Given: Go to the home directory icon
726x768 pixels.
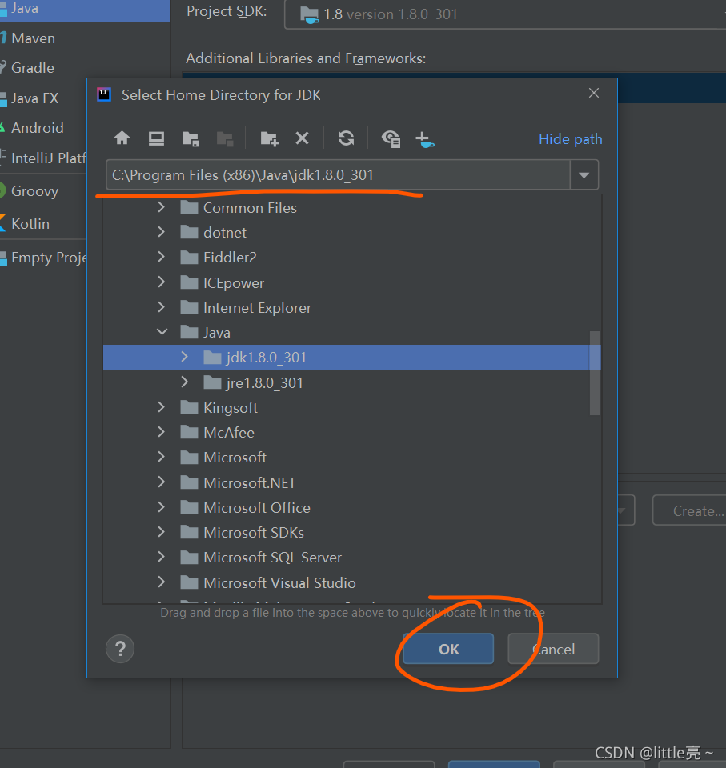Looking at the screenshot, I should click(x=122, y=138).
